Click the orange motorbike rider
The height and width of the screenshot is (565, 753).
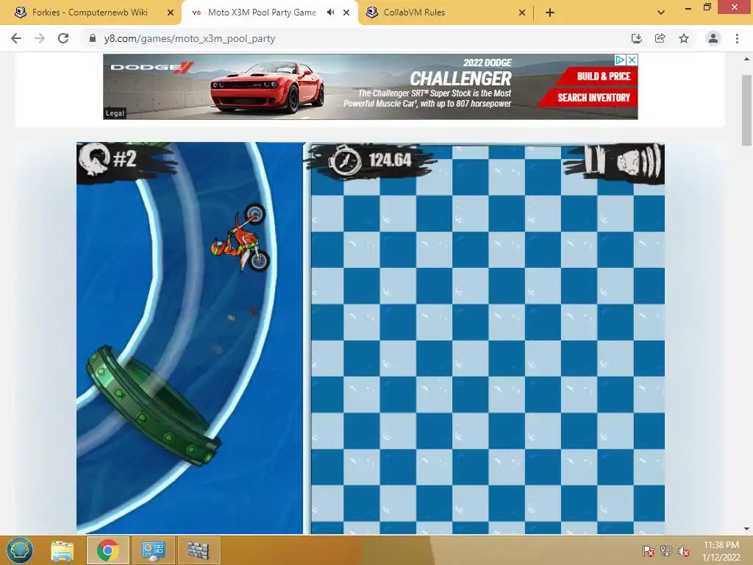[240, 238]
